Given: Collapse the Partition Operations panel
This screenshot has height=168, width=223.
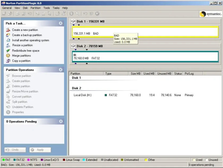Looking at the screenshot, I should (61, 70).
